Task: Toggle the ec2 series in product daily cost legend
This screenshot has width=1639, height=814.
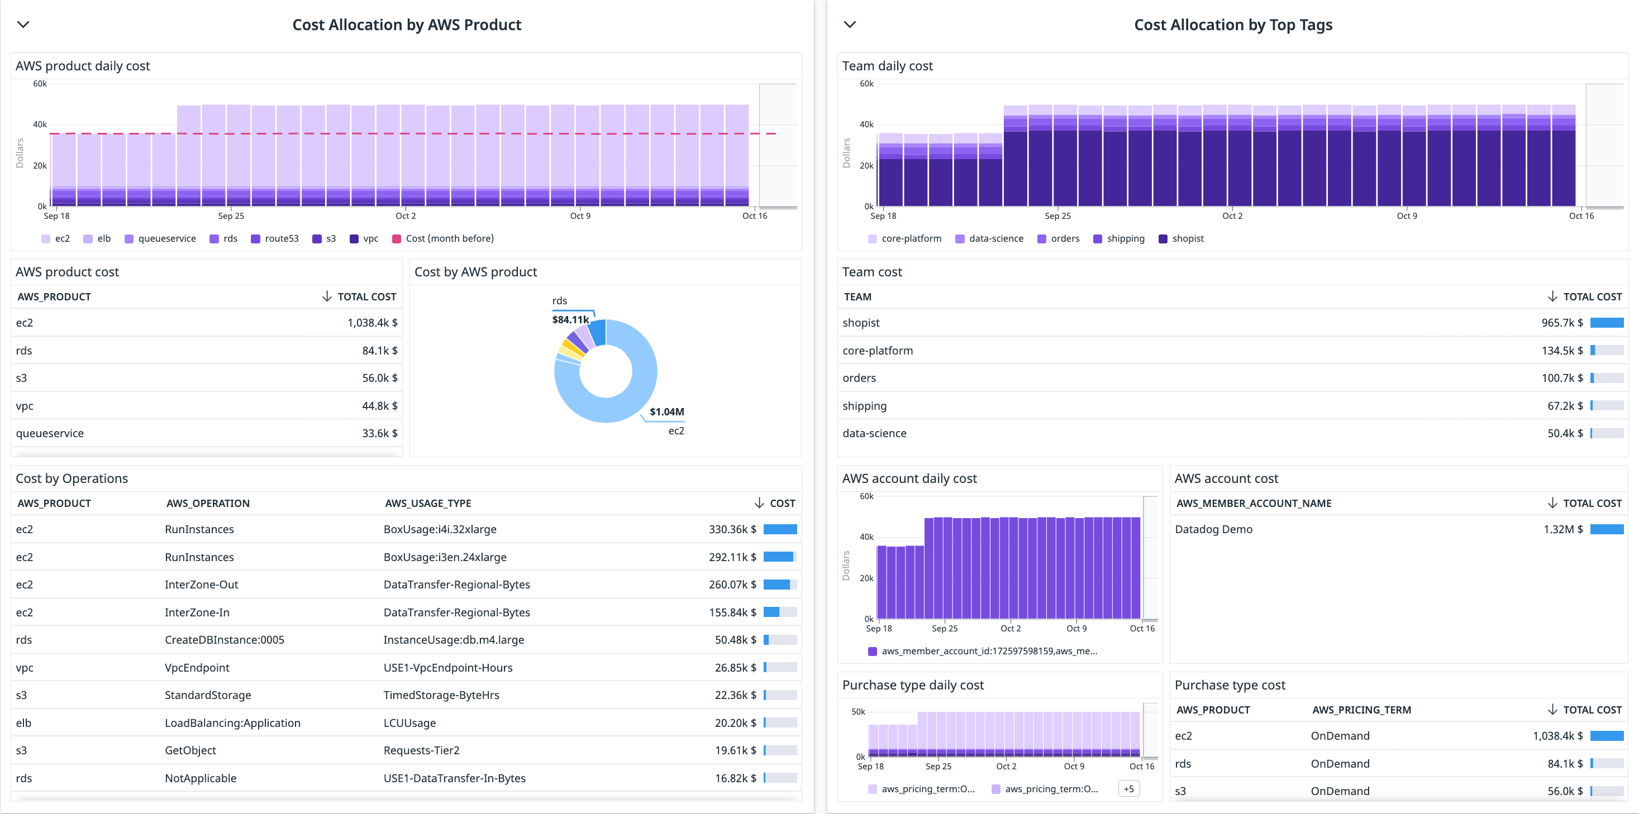Action: 56,238
